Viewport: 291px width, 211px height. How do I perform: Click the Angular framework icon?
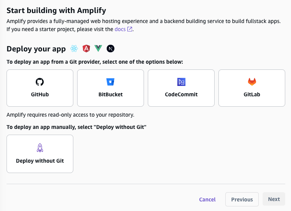(86, 49)
